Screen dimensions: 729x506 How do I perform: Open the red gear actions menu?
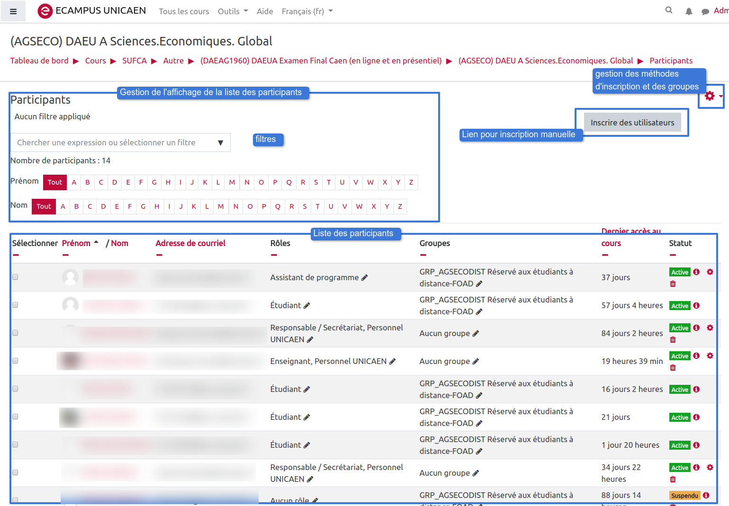coord(711,96)
